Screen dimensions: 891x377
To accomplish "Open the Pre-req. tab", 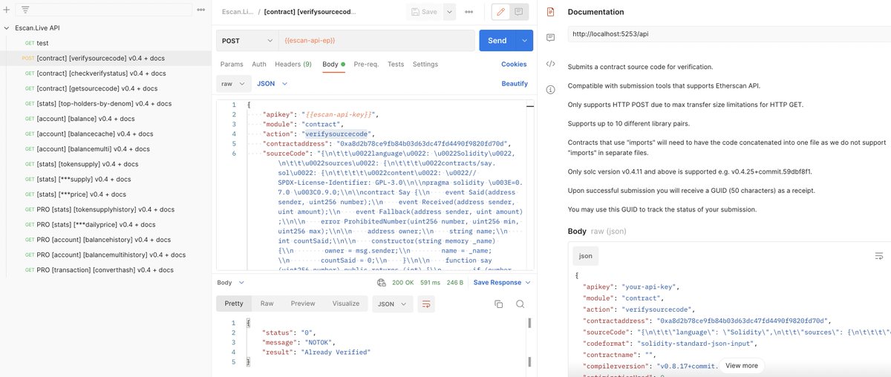I will [x=366, y=65].
